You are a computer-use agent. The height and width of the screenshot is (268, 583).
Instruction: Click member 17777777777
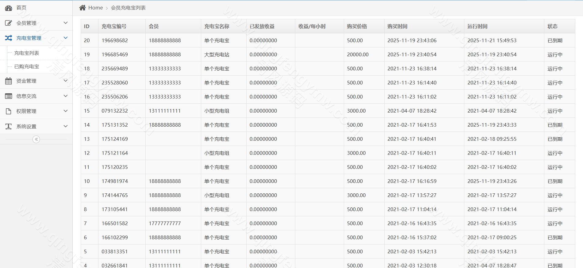[165, 223]
